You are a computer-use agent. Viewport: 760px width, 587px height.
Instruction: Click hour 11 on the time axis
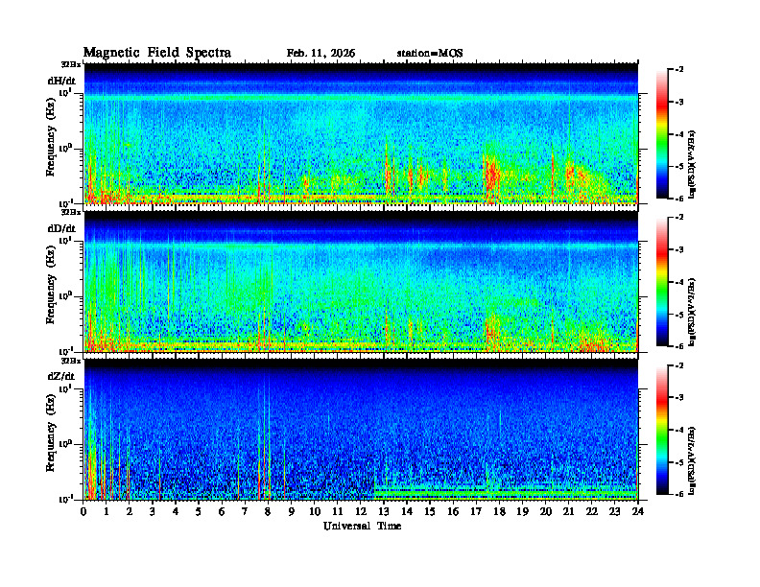coord(338,511)
